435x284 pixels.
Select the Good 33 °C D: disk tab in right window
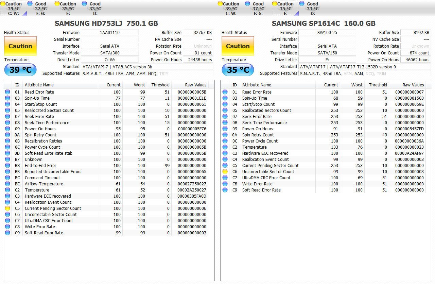[312, 8]
